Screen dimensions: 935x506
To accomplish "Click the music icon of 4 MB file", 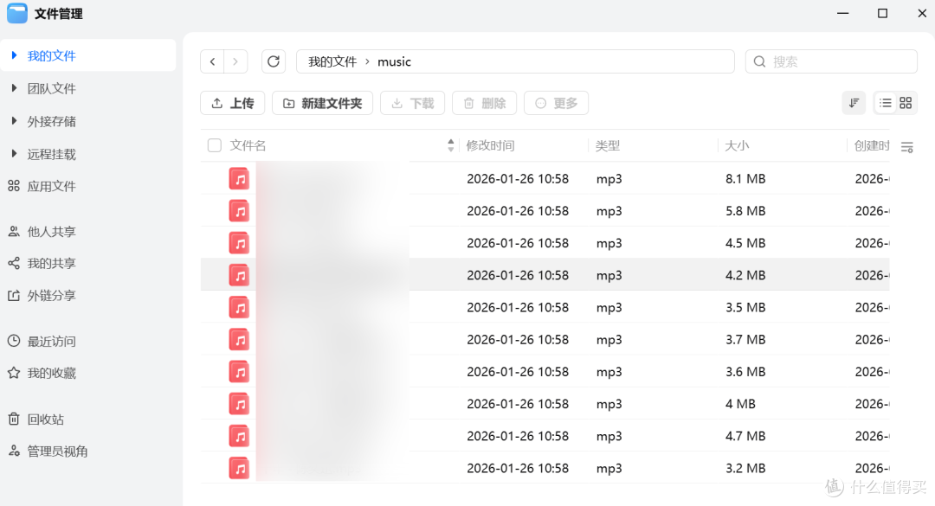I will 239,404.
